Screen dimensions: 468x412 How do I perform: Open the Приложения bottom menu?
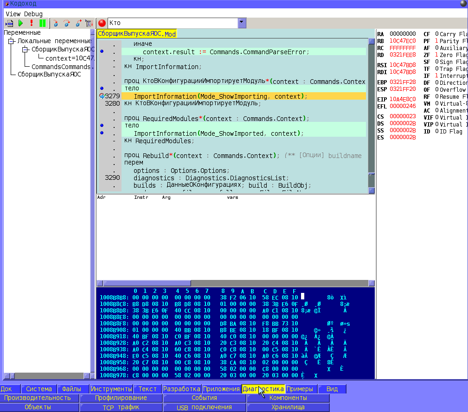click(221, 389)
